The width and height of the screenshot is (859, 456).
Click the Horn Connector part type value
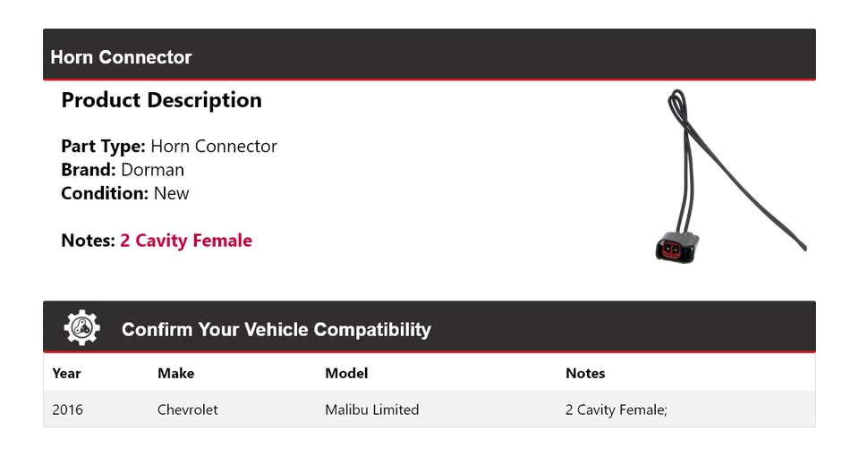click(214, 146)
